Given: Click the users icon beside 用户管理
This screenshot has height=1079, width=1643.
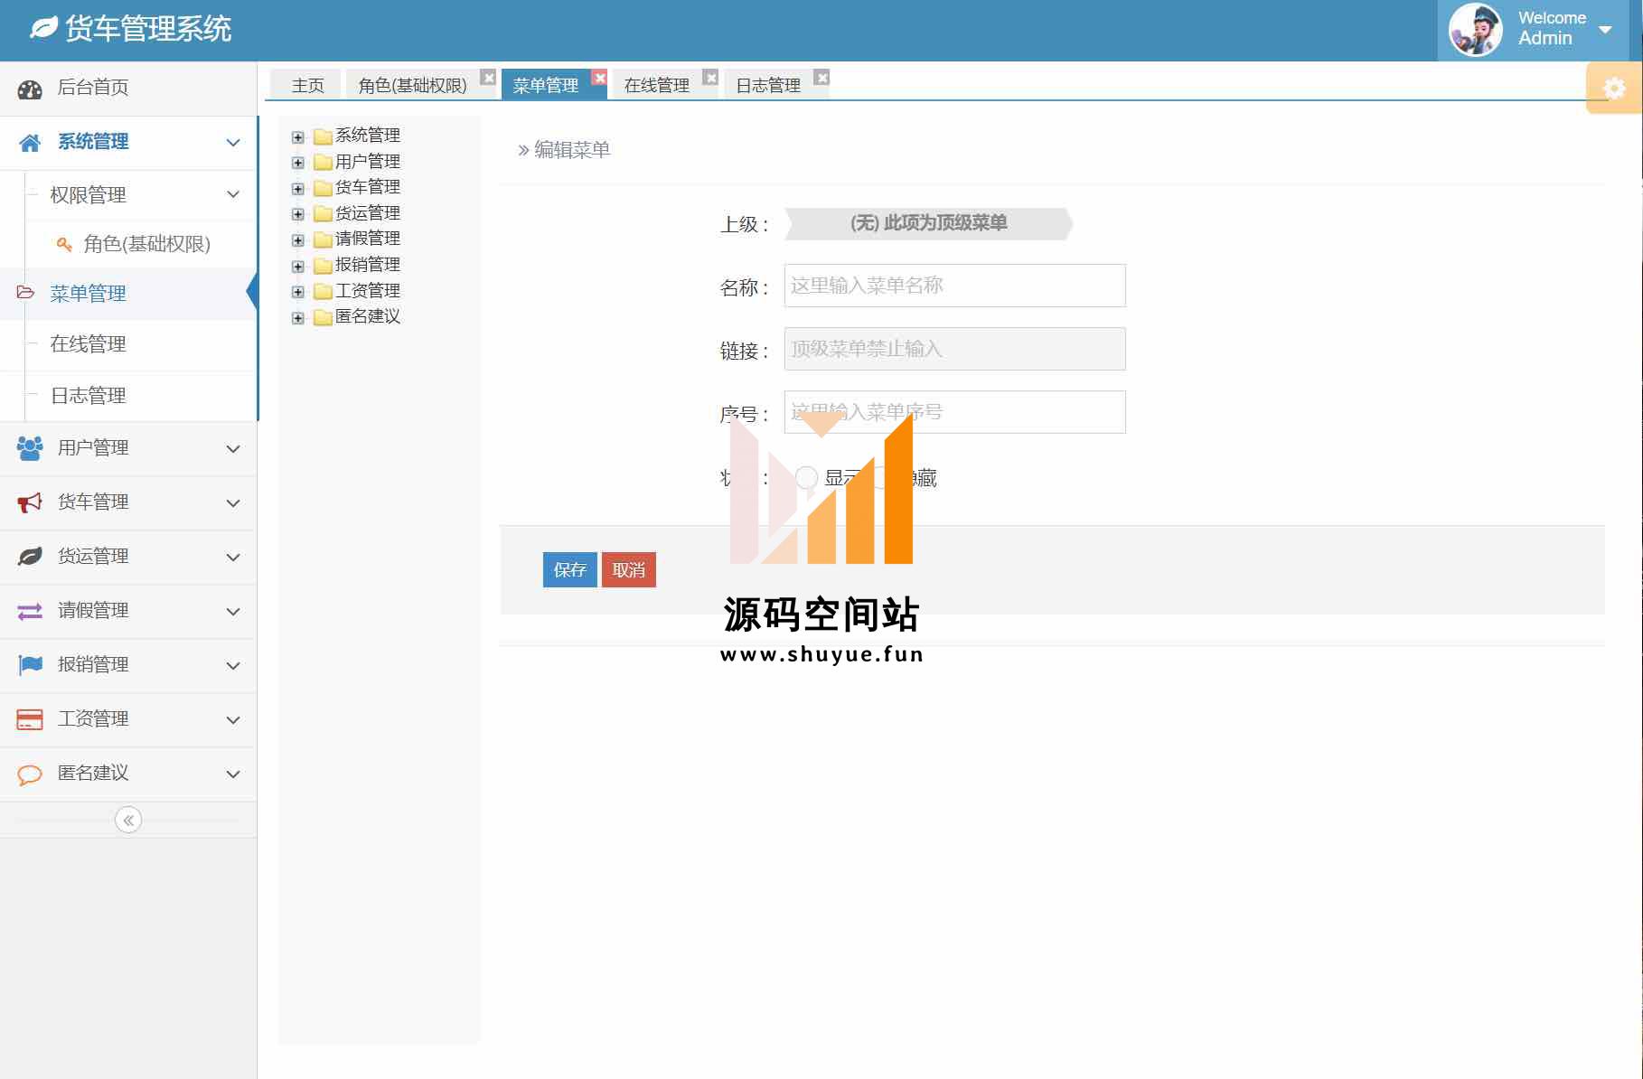Looking at the screenshot, I should (x=30, y=448).
